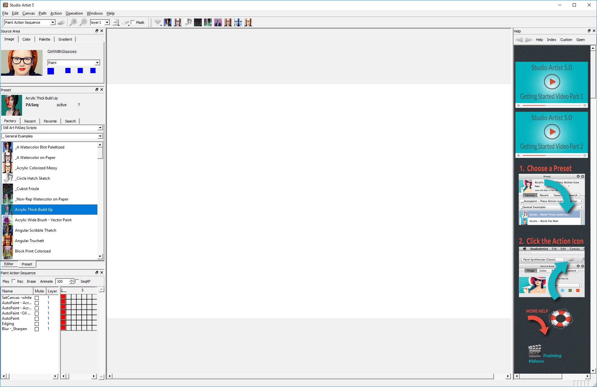This screenshot has width=597, height=387.
Task: Click the Play button in Paint Action Sequence
Action: (x=6, y=281)
